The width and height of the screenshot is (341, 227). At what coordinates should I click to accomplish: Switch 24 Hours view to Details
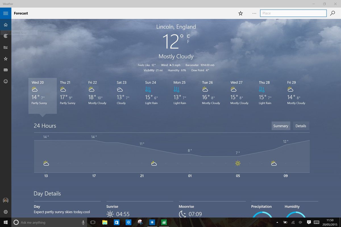tap(301, 126)
